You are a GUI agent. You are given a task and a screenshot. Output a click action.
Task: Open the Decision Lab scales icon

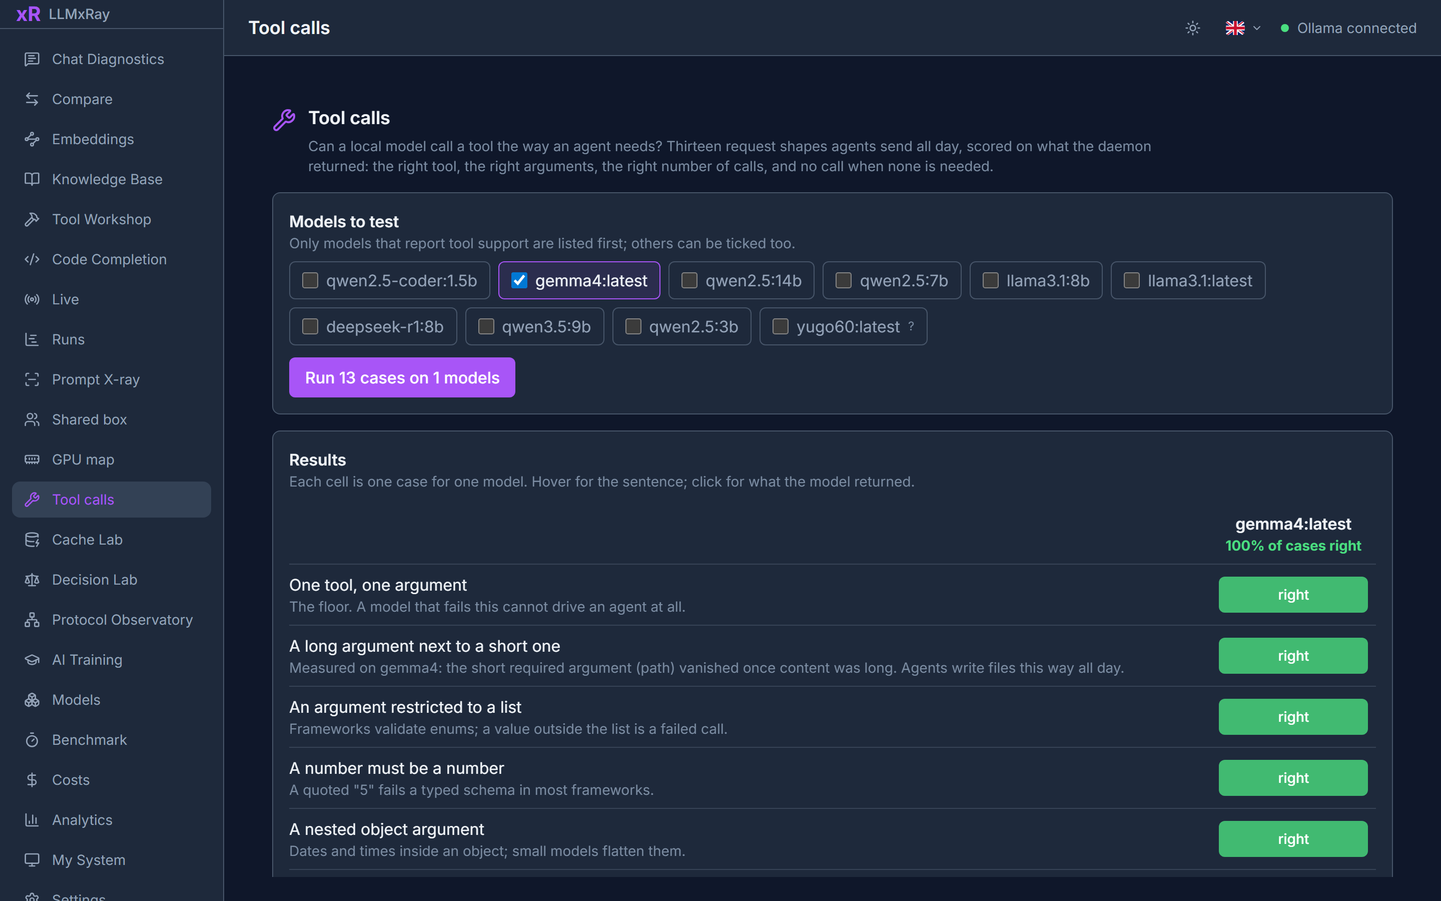32,579
